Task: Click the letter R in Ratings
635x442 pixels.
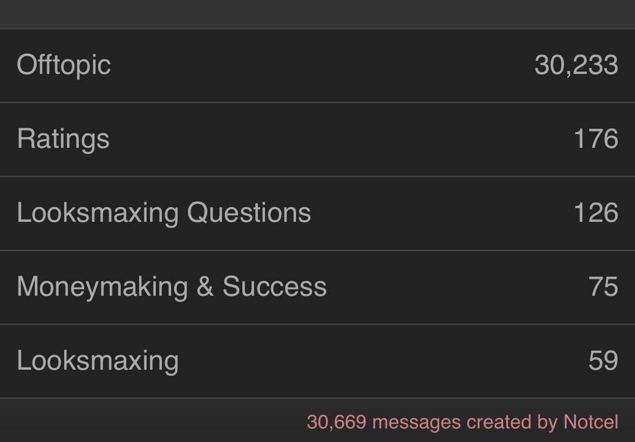Action: tap(25, 139)
